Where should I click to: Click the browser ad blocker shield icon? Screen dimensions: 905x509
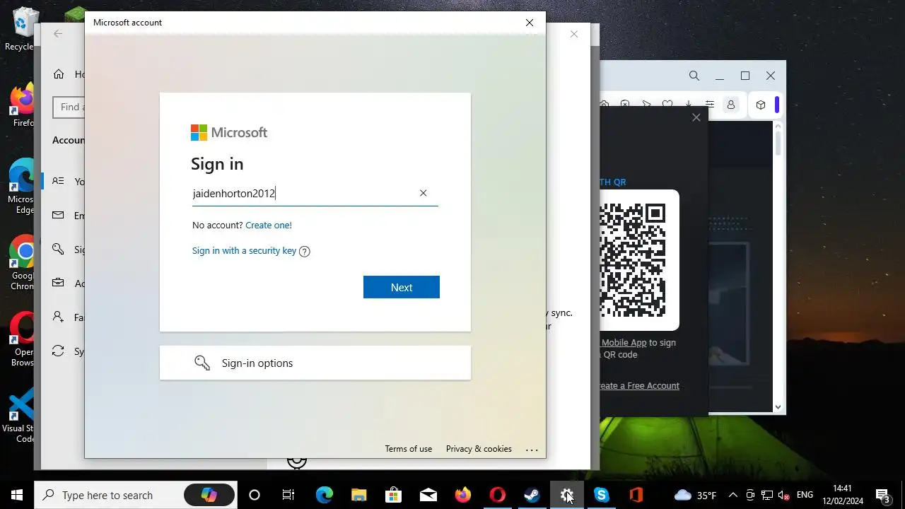pyautogui.click(x=625, y=105)
